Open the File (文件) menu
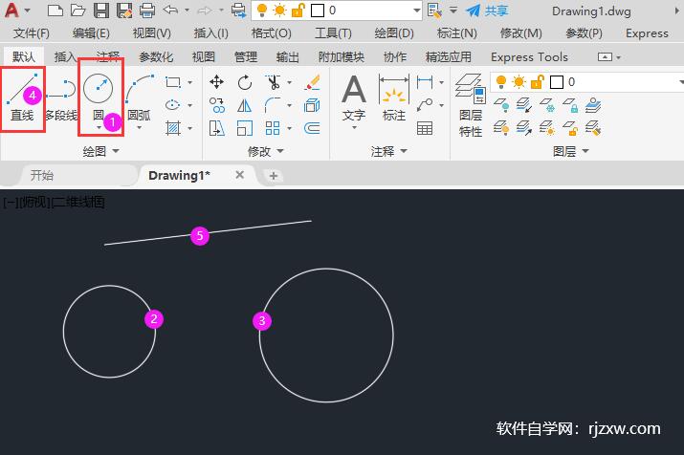The height and width of the screenshot is (455, 684). tap(31, 33)
